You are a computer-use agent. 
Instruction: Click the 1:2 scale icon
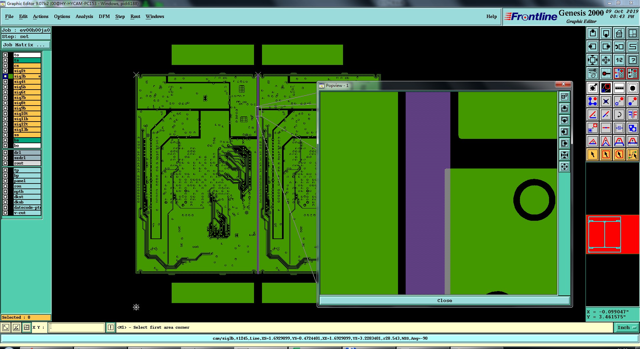coord(619,60)
